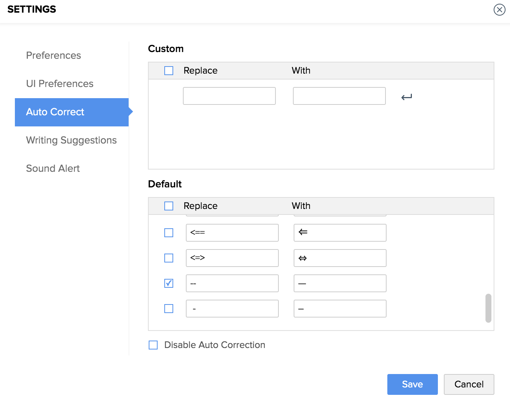
Task: Toggle select-all checkbox in Custom header
Action: (x=169, y=71)
